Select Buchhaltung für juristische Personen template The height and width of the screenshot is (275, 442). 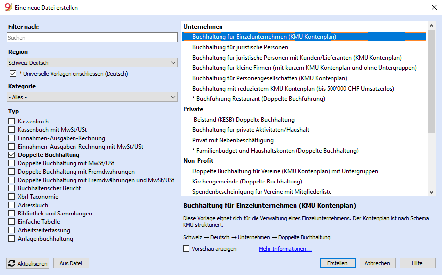pyautogui.click(x=240, y=47)
